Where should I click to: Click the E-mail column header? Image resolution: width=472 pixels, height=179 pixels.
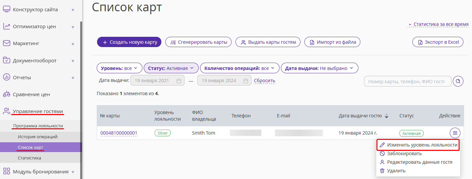click(284, 116)
